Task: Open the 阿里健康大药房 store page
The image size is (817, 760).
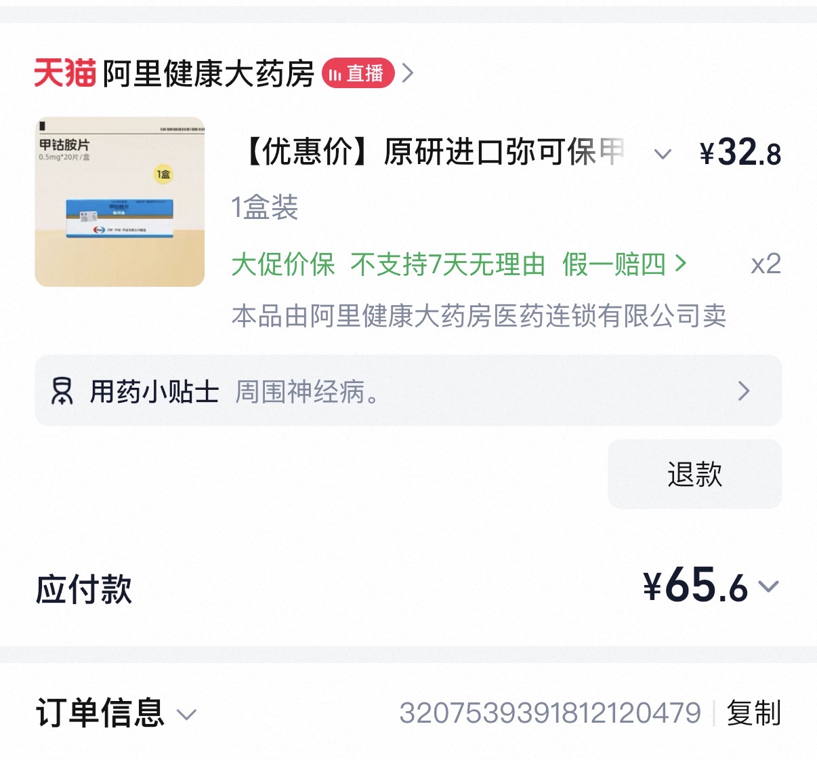Action: point(208,73)
